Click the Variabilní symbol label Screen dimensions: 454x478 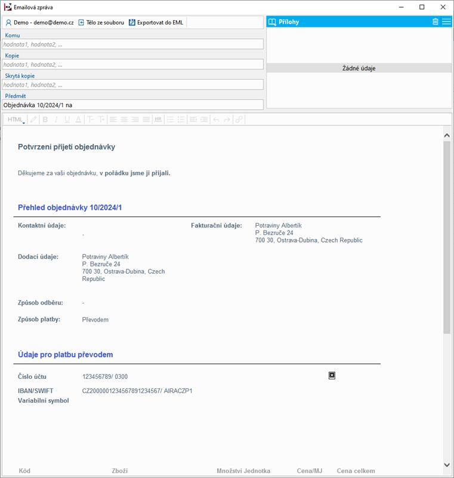pos(44,400)
